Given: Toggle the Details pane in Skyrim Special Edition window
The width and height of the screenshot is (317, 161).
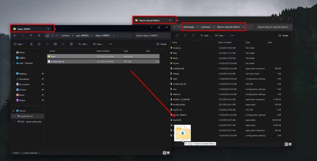Looking at the screenshot, I should click(x=283, y=35).
